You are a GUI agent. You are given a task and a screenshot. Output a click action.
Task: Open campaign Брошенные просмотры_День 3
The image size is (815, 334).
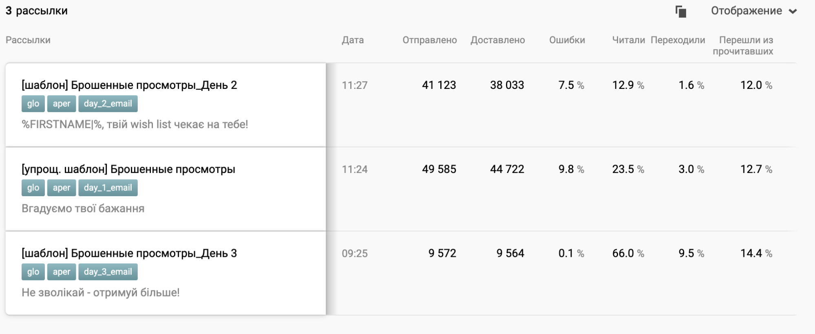click(129, 253)
